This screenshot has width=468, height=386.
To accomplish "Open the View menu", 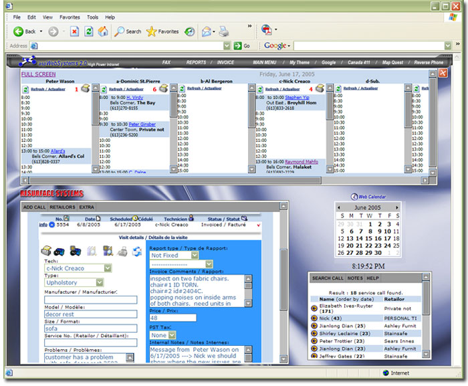I will [47, 17].
